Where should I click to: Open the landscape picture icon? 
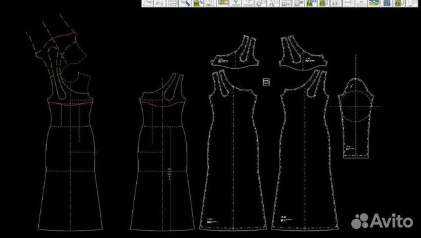click(374, 3)
